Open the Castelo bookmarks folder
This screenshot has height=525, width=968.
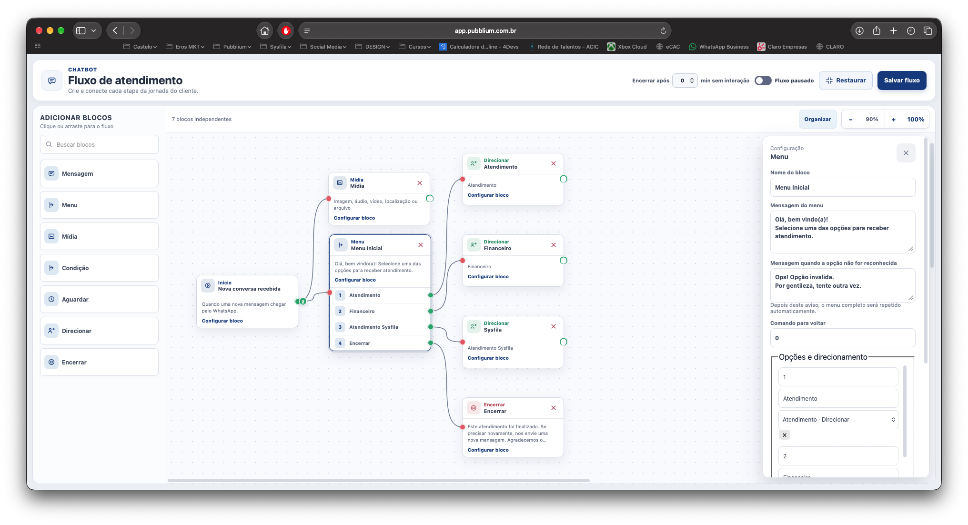[x=140, y=47]
